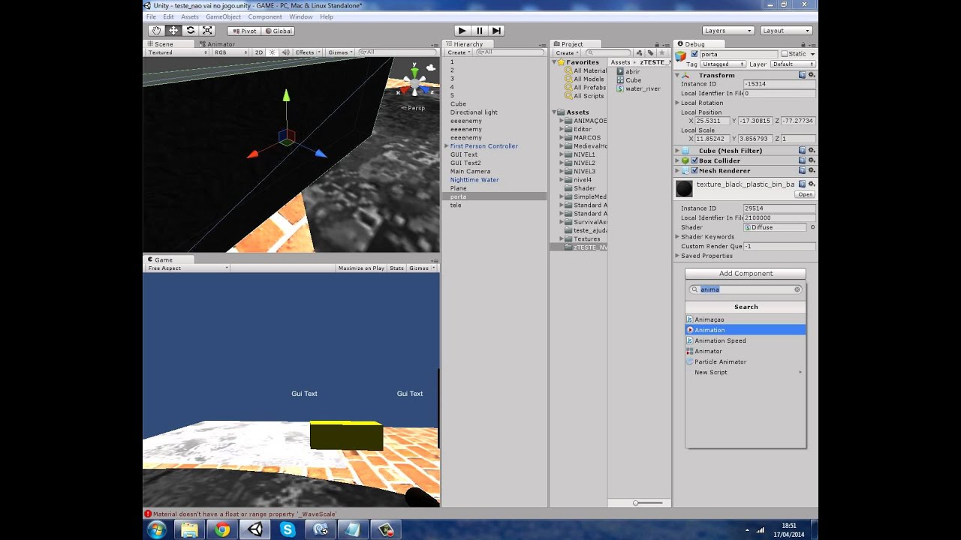Open the Component menu
Screen dimensions: 961x540
(x=265, y=16)
